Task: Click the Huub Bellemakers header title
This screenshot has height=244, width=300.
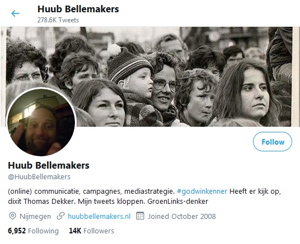Action: [78, 9]
